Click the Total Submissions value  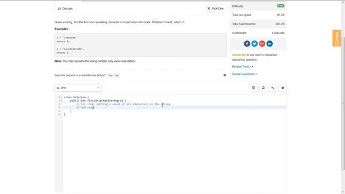280,24
